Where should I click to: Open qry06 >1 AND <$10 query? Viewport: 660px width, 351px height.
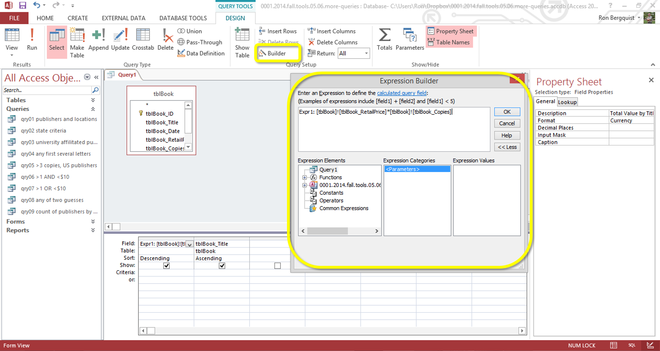45,177
